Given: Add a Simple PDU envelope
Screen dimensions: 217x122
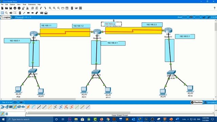Looking at the screenshot, I should click(42, 13).
